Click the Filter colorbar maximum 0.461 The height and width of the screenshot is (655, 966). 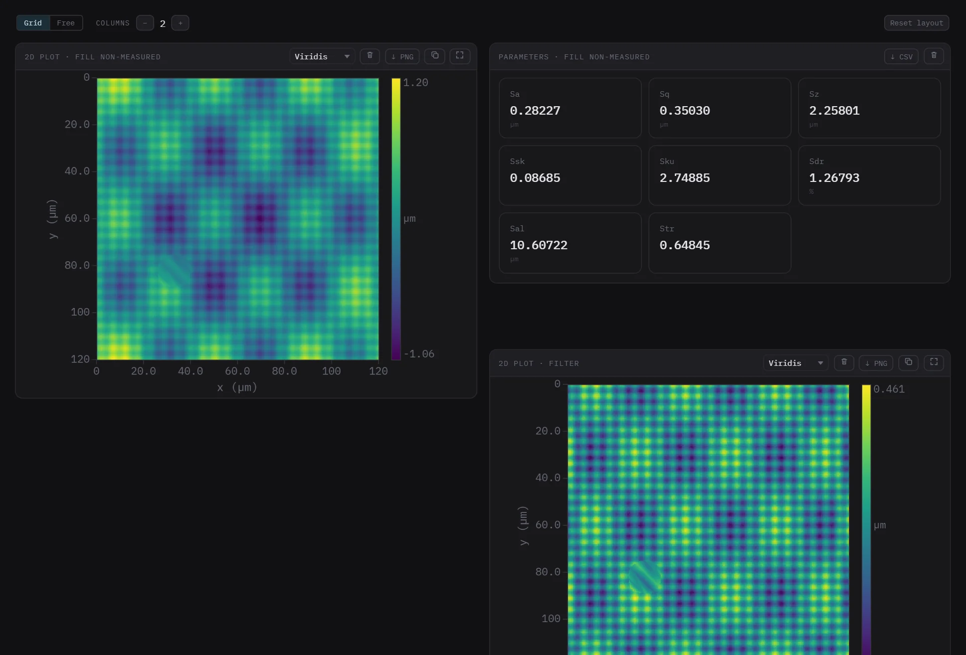click(889, 389)
